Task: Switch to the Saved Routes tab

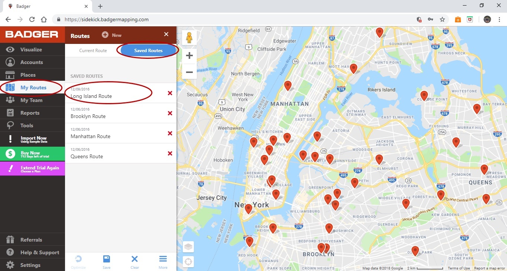Action: (148, 51)
